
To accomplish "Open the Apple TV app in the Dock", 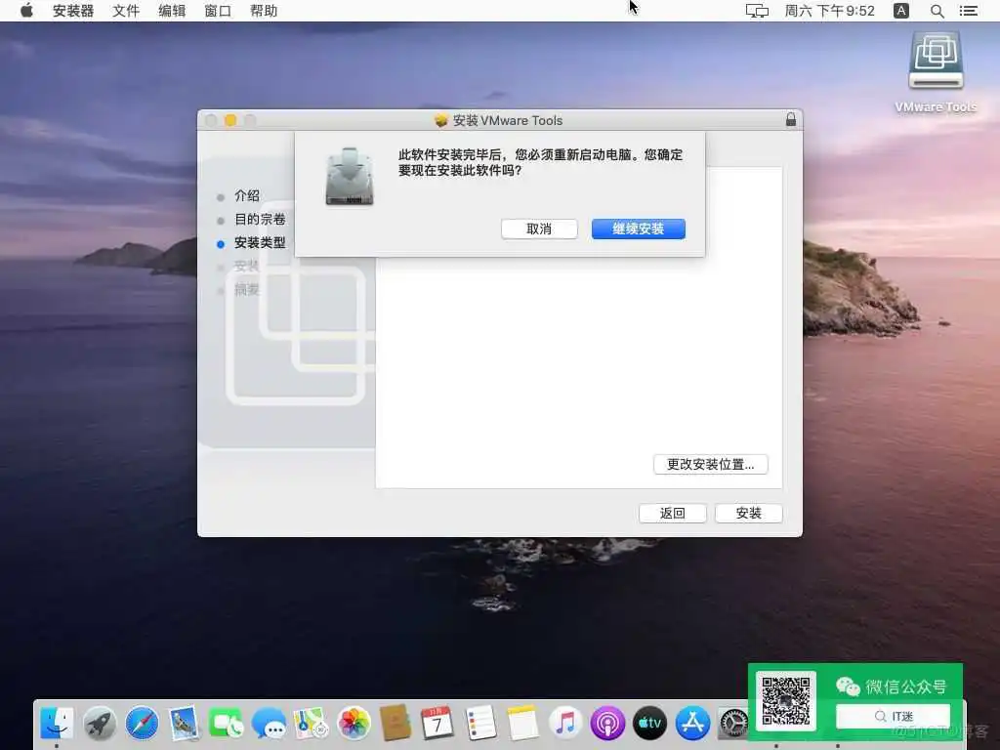I will tap(649, 723).
